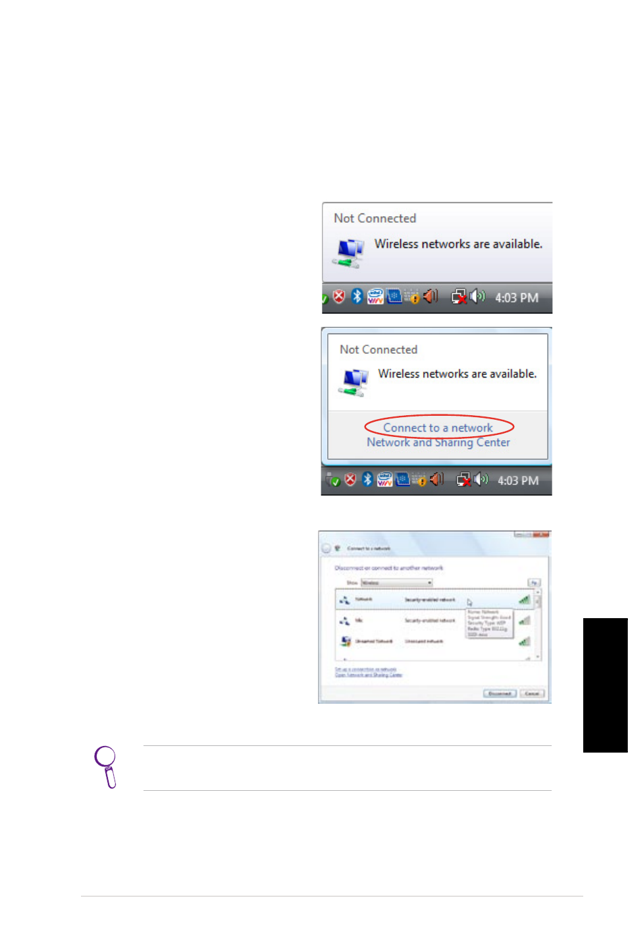
Task: Click blue display icon in tray under popup without links
Action: 394,296
